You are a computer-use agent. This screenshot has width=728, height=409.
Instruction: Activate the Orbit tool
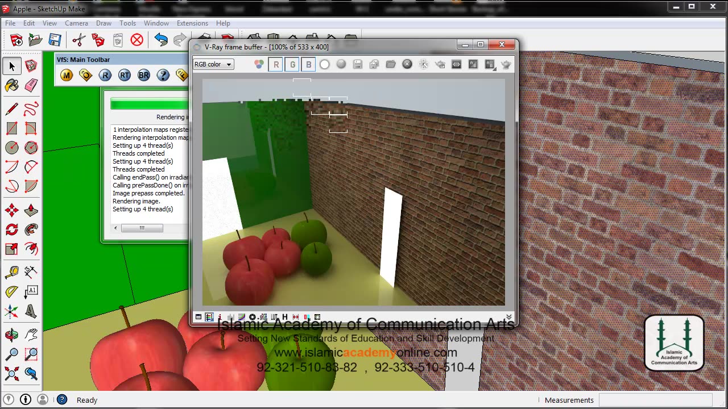click(12, 335)
